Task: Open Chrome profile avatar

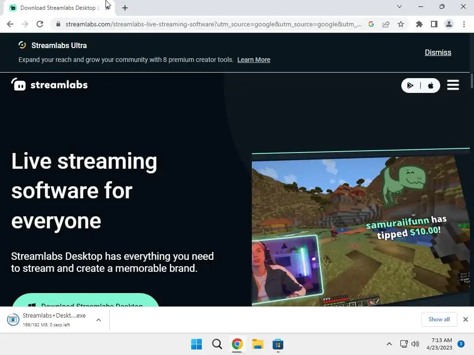Action: pyautogui.click(x=449, y=24)
